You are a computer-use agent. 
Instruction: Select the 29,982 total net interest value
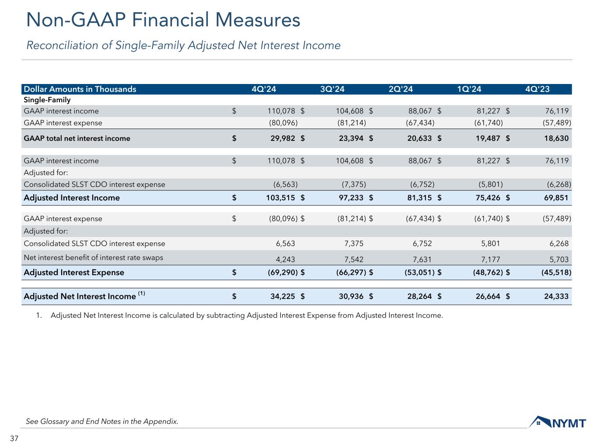point(283,138)
